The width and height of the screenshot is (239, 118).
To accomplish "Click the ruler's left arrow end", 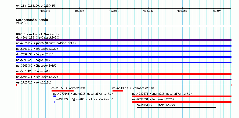I will pos(17,9).
